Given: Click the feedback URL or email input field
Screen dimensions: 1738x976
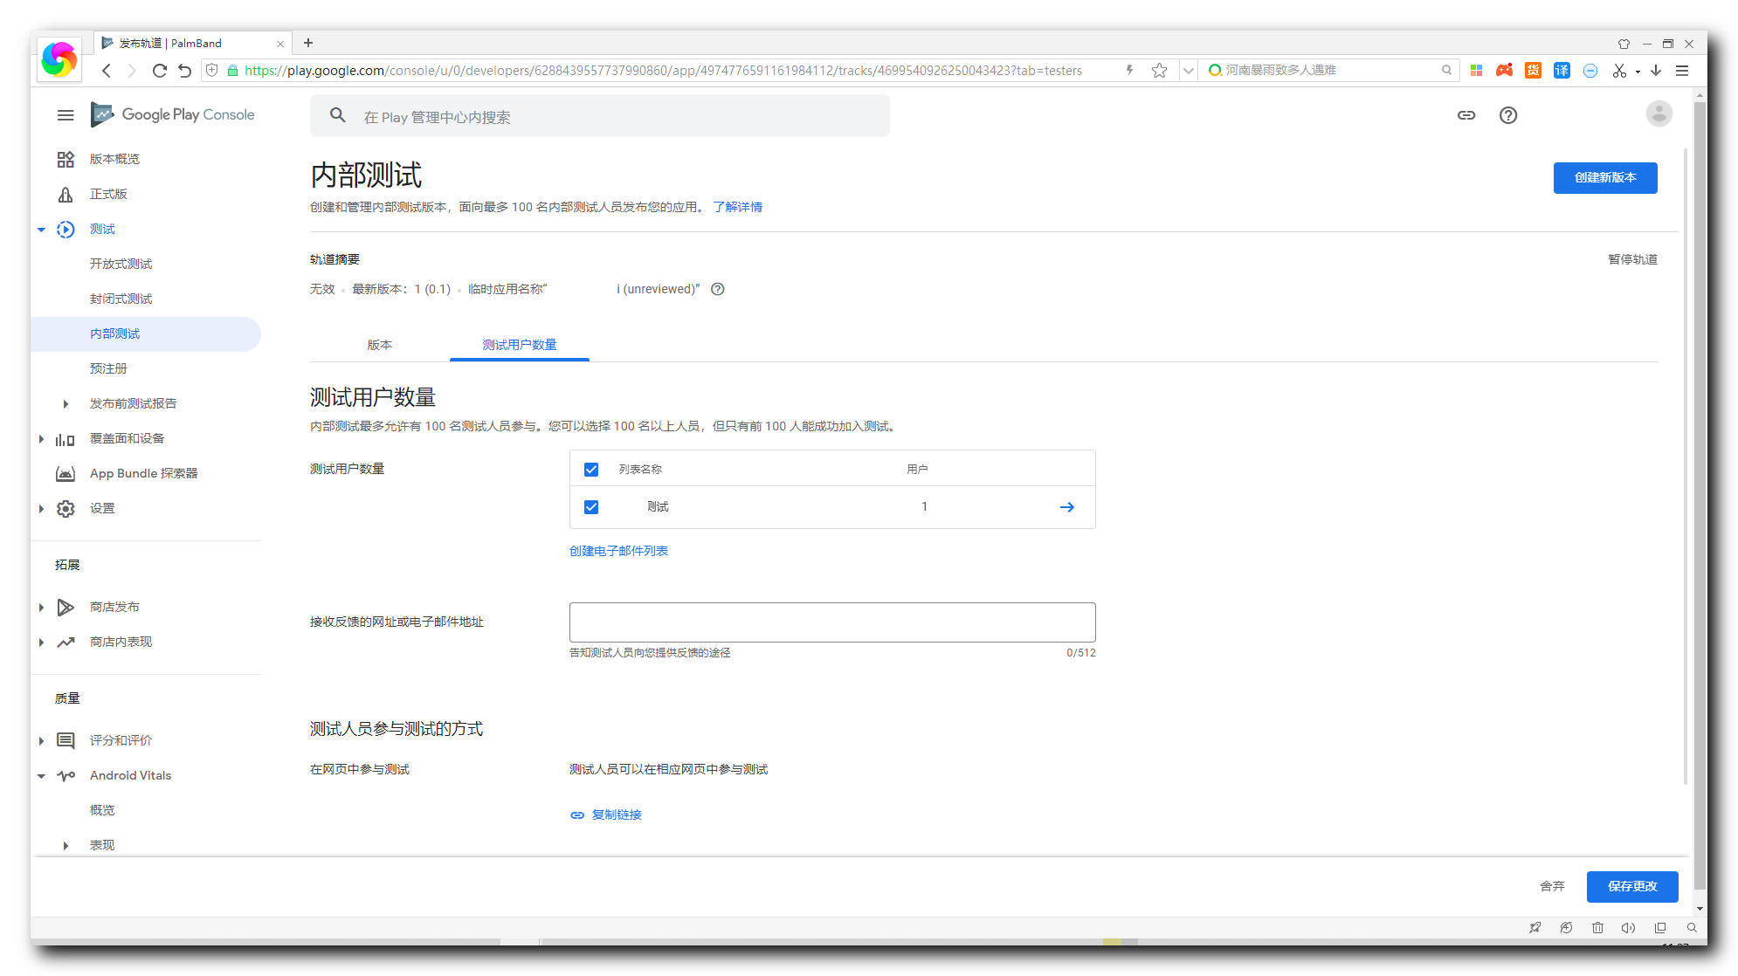Looking at the screenshot, I should (831, 622).
